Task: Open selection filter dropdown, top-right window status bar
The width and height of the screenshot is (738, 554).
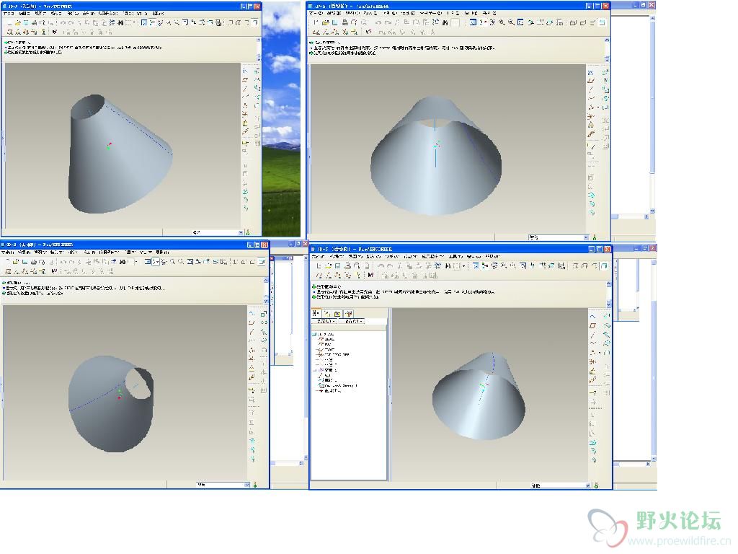Action: (x=586, y=237)
